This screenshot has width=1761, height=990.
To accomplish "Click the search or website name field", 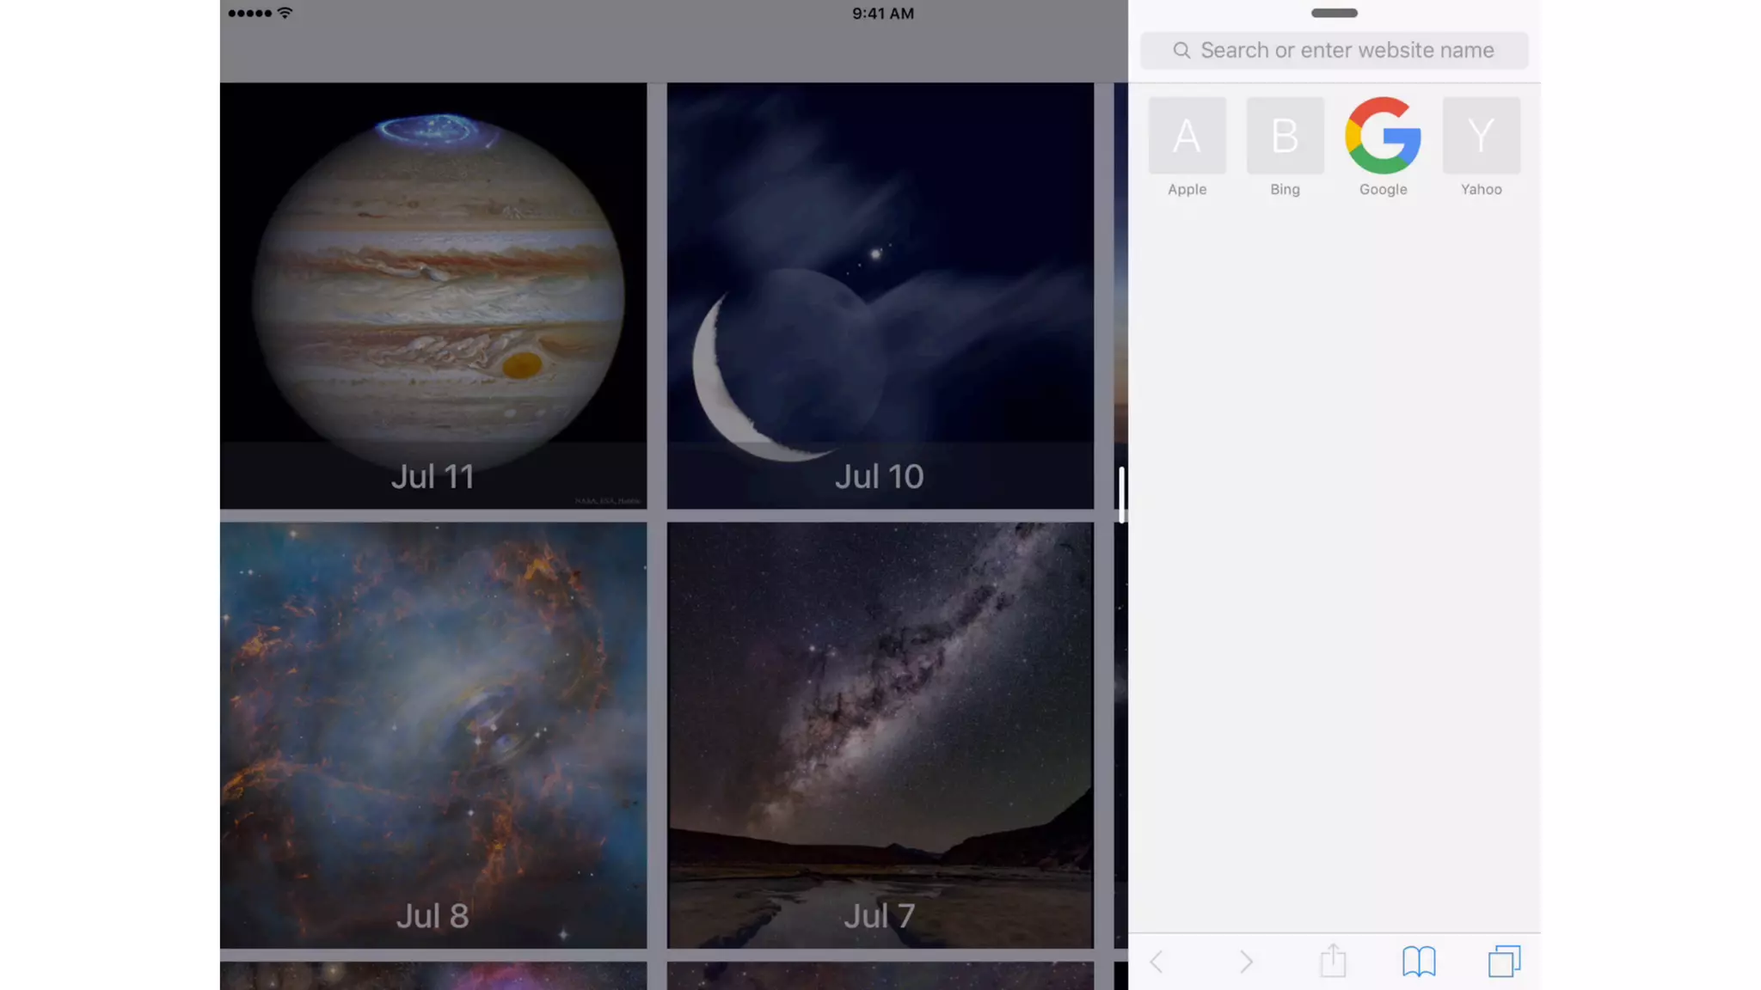I will pos(1346,51).
